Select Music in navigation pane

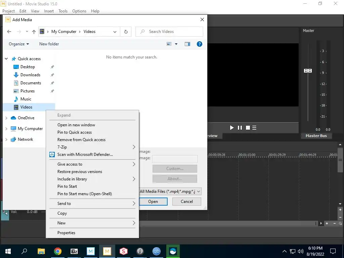coord(26,99)
